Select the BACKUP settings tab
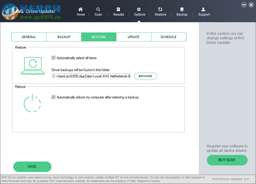This screenshot has height=184, width=256. (x=64, y=37)
